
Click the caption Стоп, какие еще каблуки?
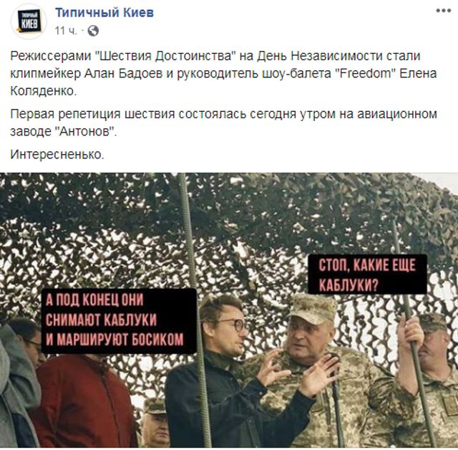pyautogui.click(x=367, y=274)
